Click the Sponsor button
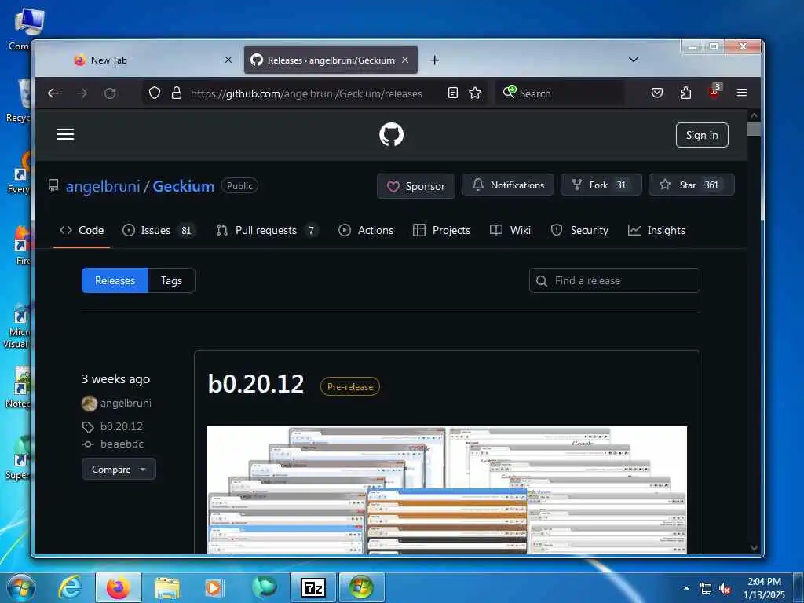Image resolution: width=804 pixels, height=603 pixels. 416,186
